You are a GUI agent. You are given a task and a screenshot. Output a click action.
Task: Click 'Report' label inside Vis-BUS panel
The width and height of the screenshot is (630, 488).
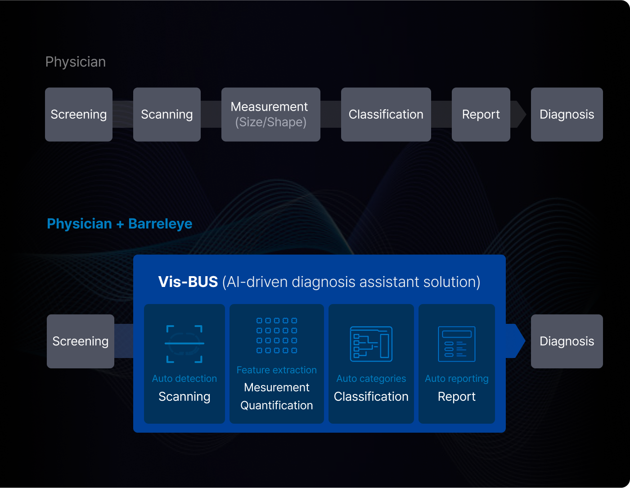457,397
